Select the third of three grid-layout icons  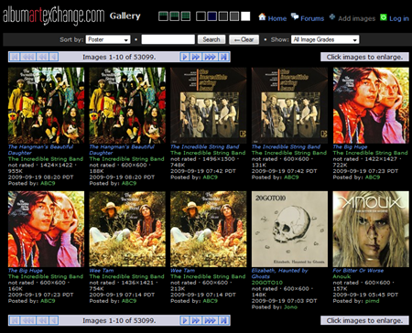(x=186, y=16)
